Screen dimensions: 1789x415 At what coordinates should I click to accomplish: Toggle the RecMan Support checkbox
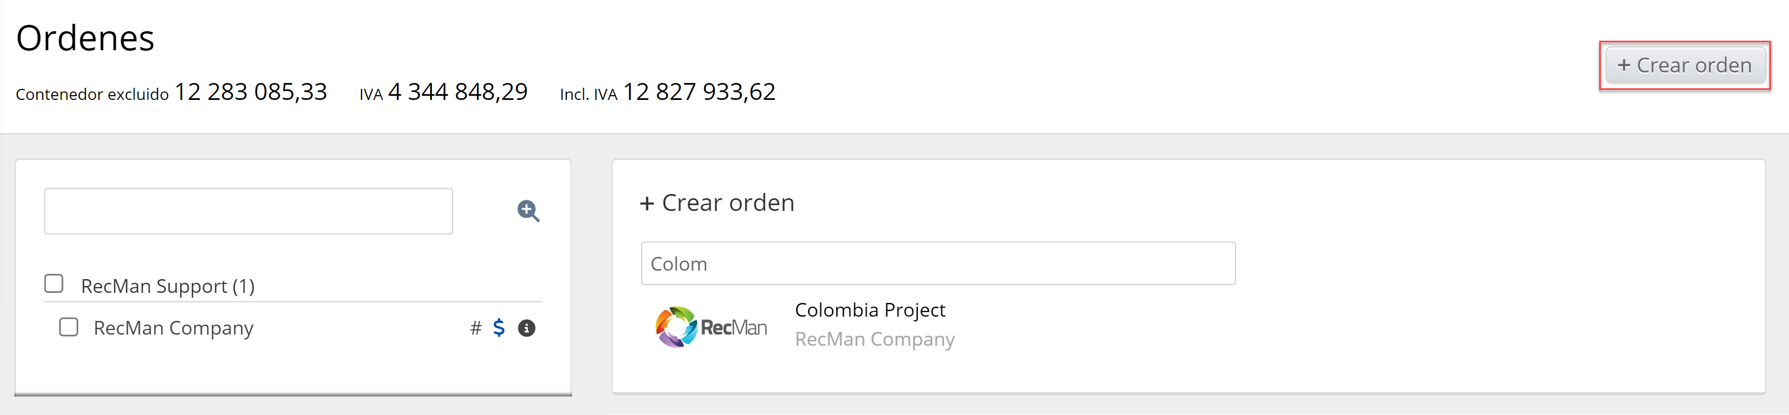pyautogui.click(x=54, y=284)
